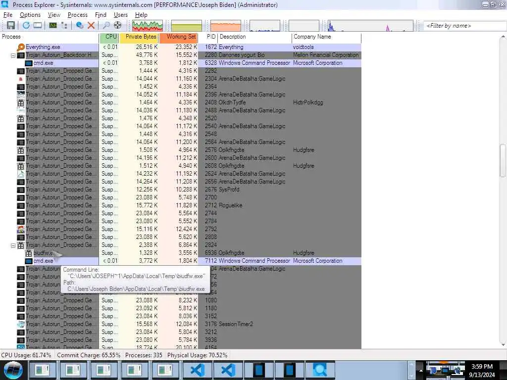The width and height of the screenshot is (507, 380).
Task: Click the 'HidtrPolkdgg' company name
Action: [x=308, y=103]
